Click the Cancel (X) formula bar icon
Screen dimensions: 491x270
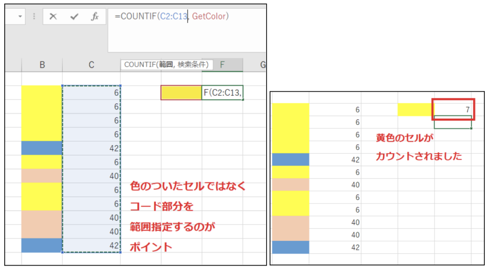coord(53,17)
